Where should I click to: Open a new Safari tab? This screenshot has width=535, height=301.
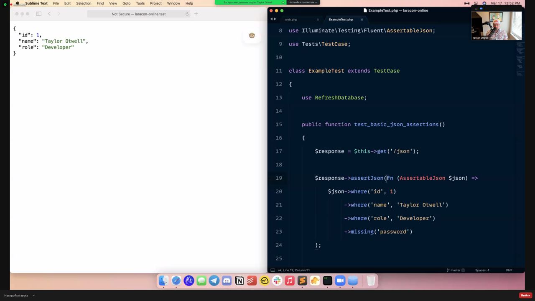click(x=196, y=14)
